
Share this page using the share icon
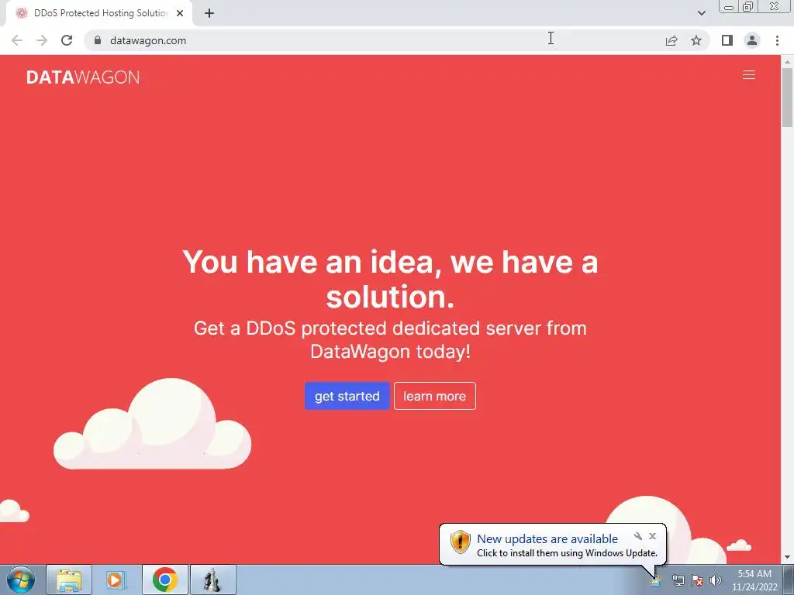tap(671, 40)
